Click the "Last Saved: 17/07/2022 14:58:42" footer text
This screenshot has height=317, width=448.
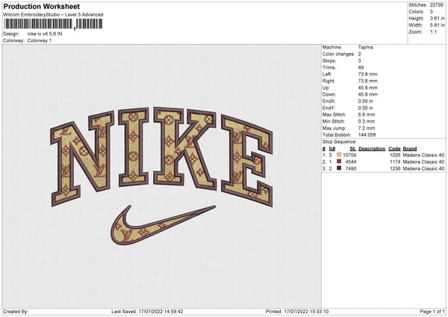pos(147,311)
